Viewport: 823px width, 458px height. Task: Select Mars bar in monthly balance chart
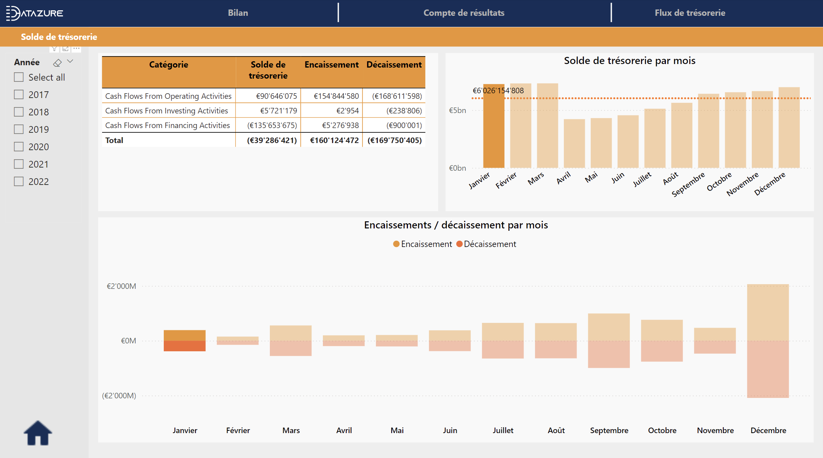(x=548, y=126)
